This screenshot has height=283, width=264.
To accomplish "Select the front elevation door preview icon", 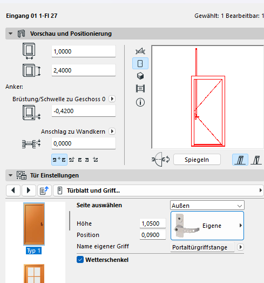I will tap(140, 63).
